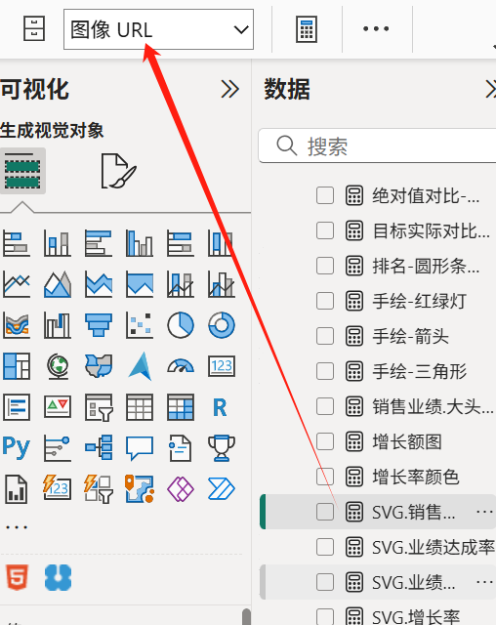Check the 销售业绩.大头 measure checkbox

325,406
